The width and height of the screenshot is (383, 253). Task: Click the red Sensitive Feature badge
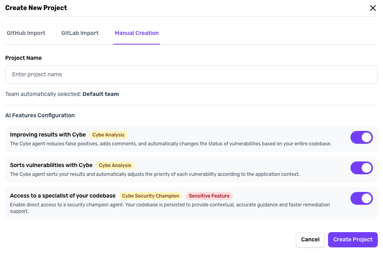(x=209, y=196)
